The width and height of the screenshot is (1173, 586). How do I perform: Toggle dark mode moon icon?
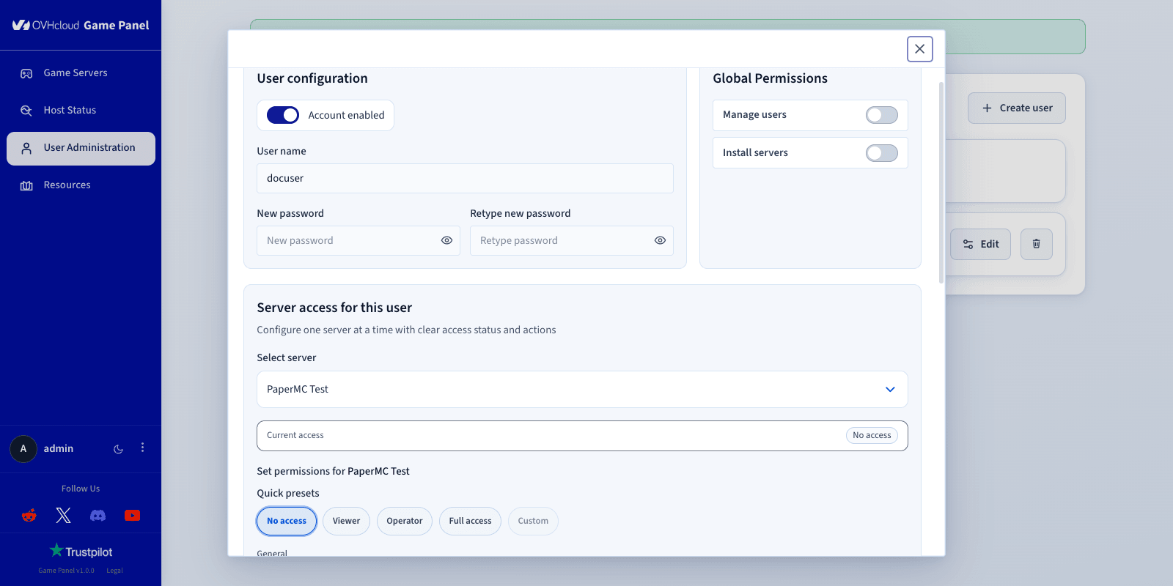tap(118, 449)
